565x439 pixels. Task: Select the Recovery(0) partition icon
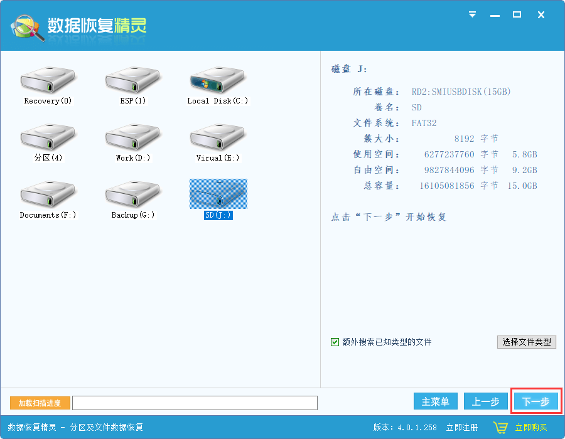(x=47, y=82)
